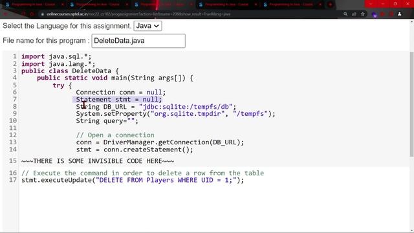Click line "Connection conn = null;"
414x233 pixels.
coord(121,92)
